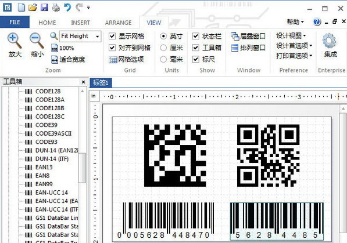Select the Data Matrix barcode on label
347x243 pixels.
click(175, 155)
